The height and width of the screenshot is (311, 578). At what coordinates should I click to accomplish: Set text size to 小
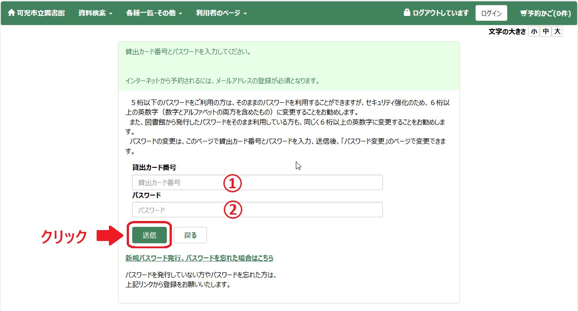[x=534, y=31]
